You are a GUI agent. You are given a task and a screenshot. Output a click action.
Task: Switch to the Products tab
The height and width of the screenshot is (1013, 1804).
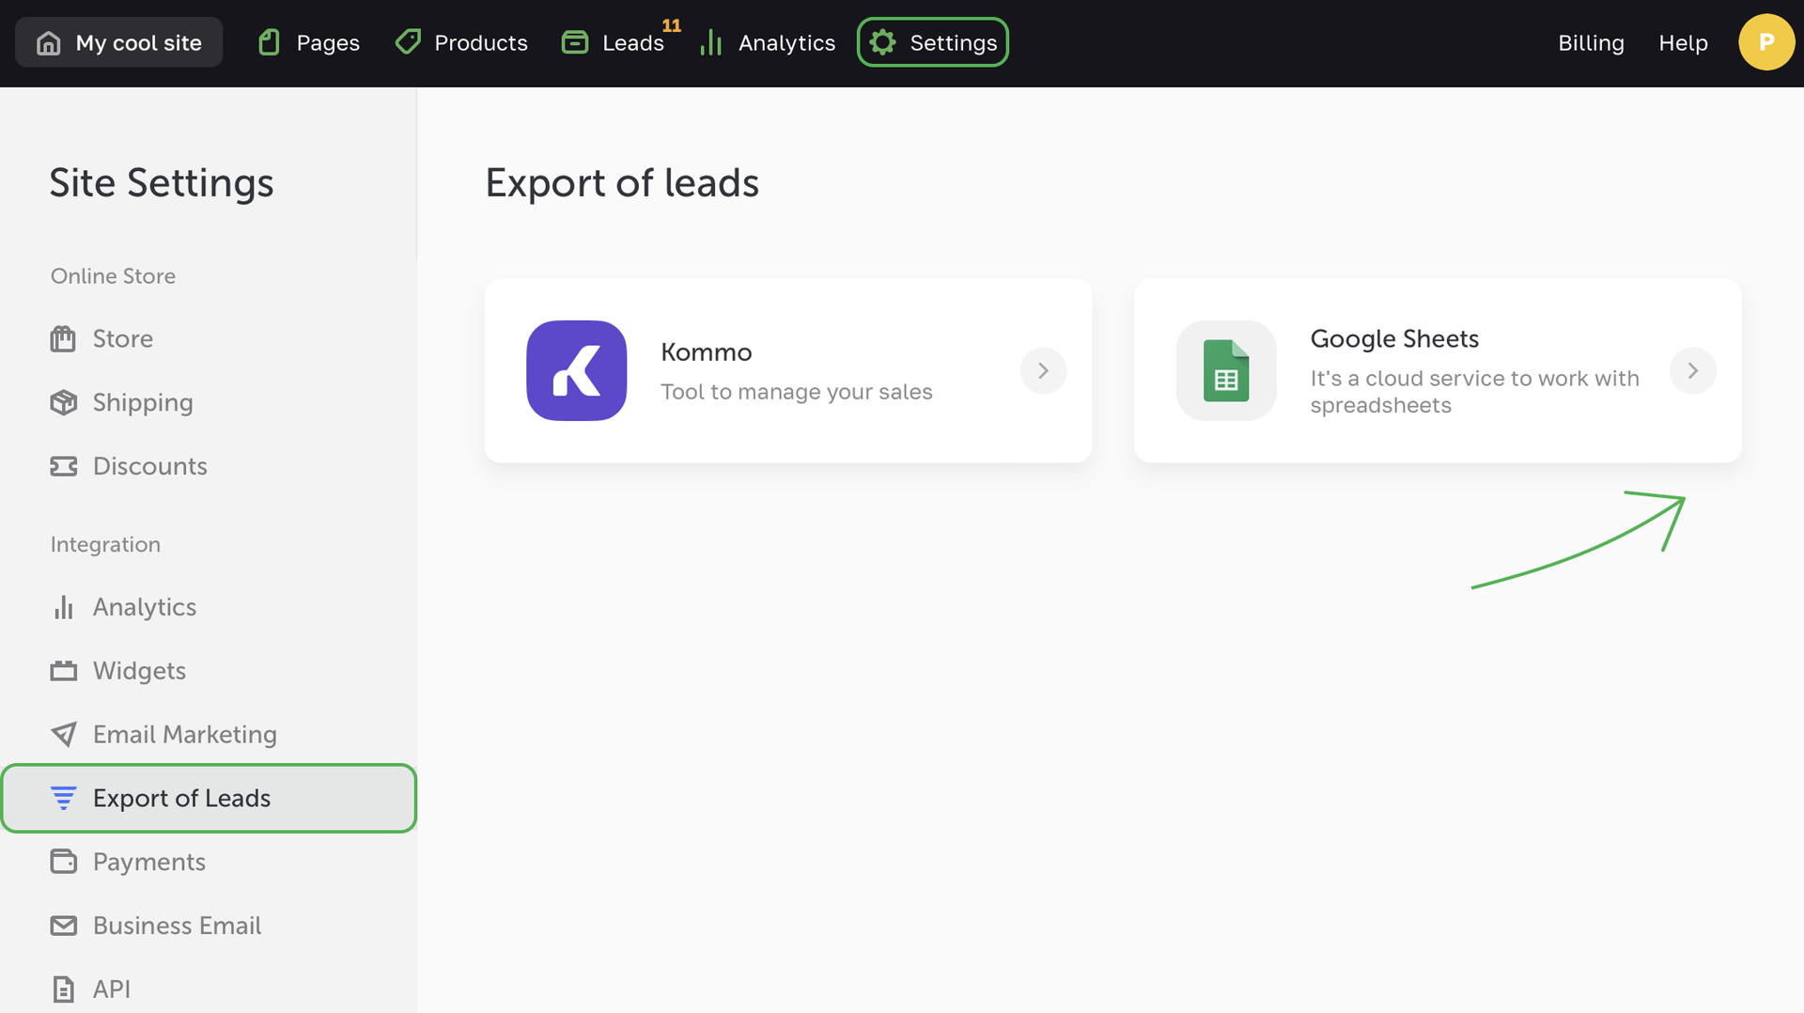(x=461, y=43)
